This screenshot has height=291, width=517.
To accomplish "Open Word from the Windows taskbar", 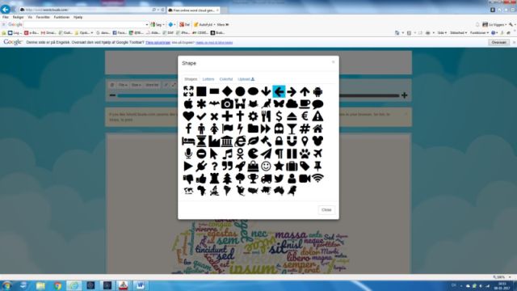I will click(140, 285).
